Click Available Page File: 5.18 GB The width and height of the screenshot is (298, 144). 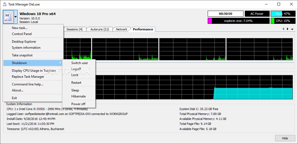[198, 129]
